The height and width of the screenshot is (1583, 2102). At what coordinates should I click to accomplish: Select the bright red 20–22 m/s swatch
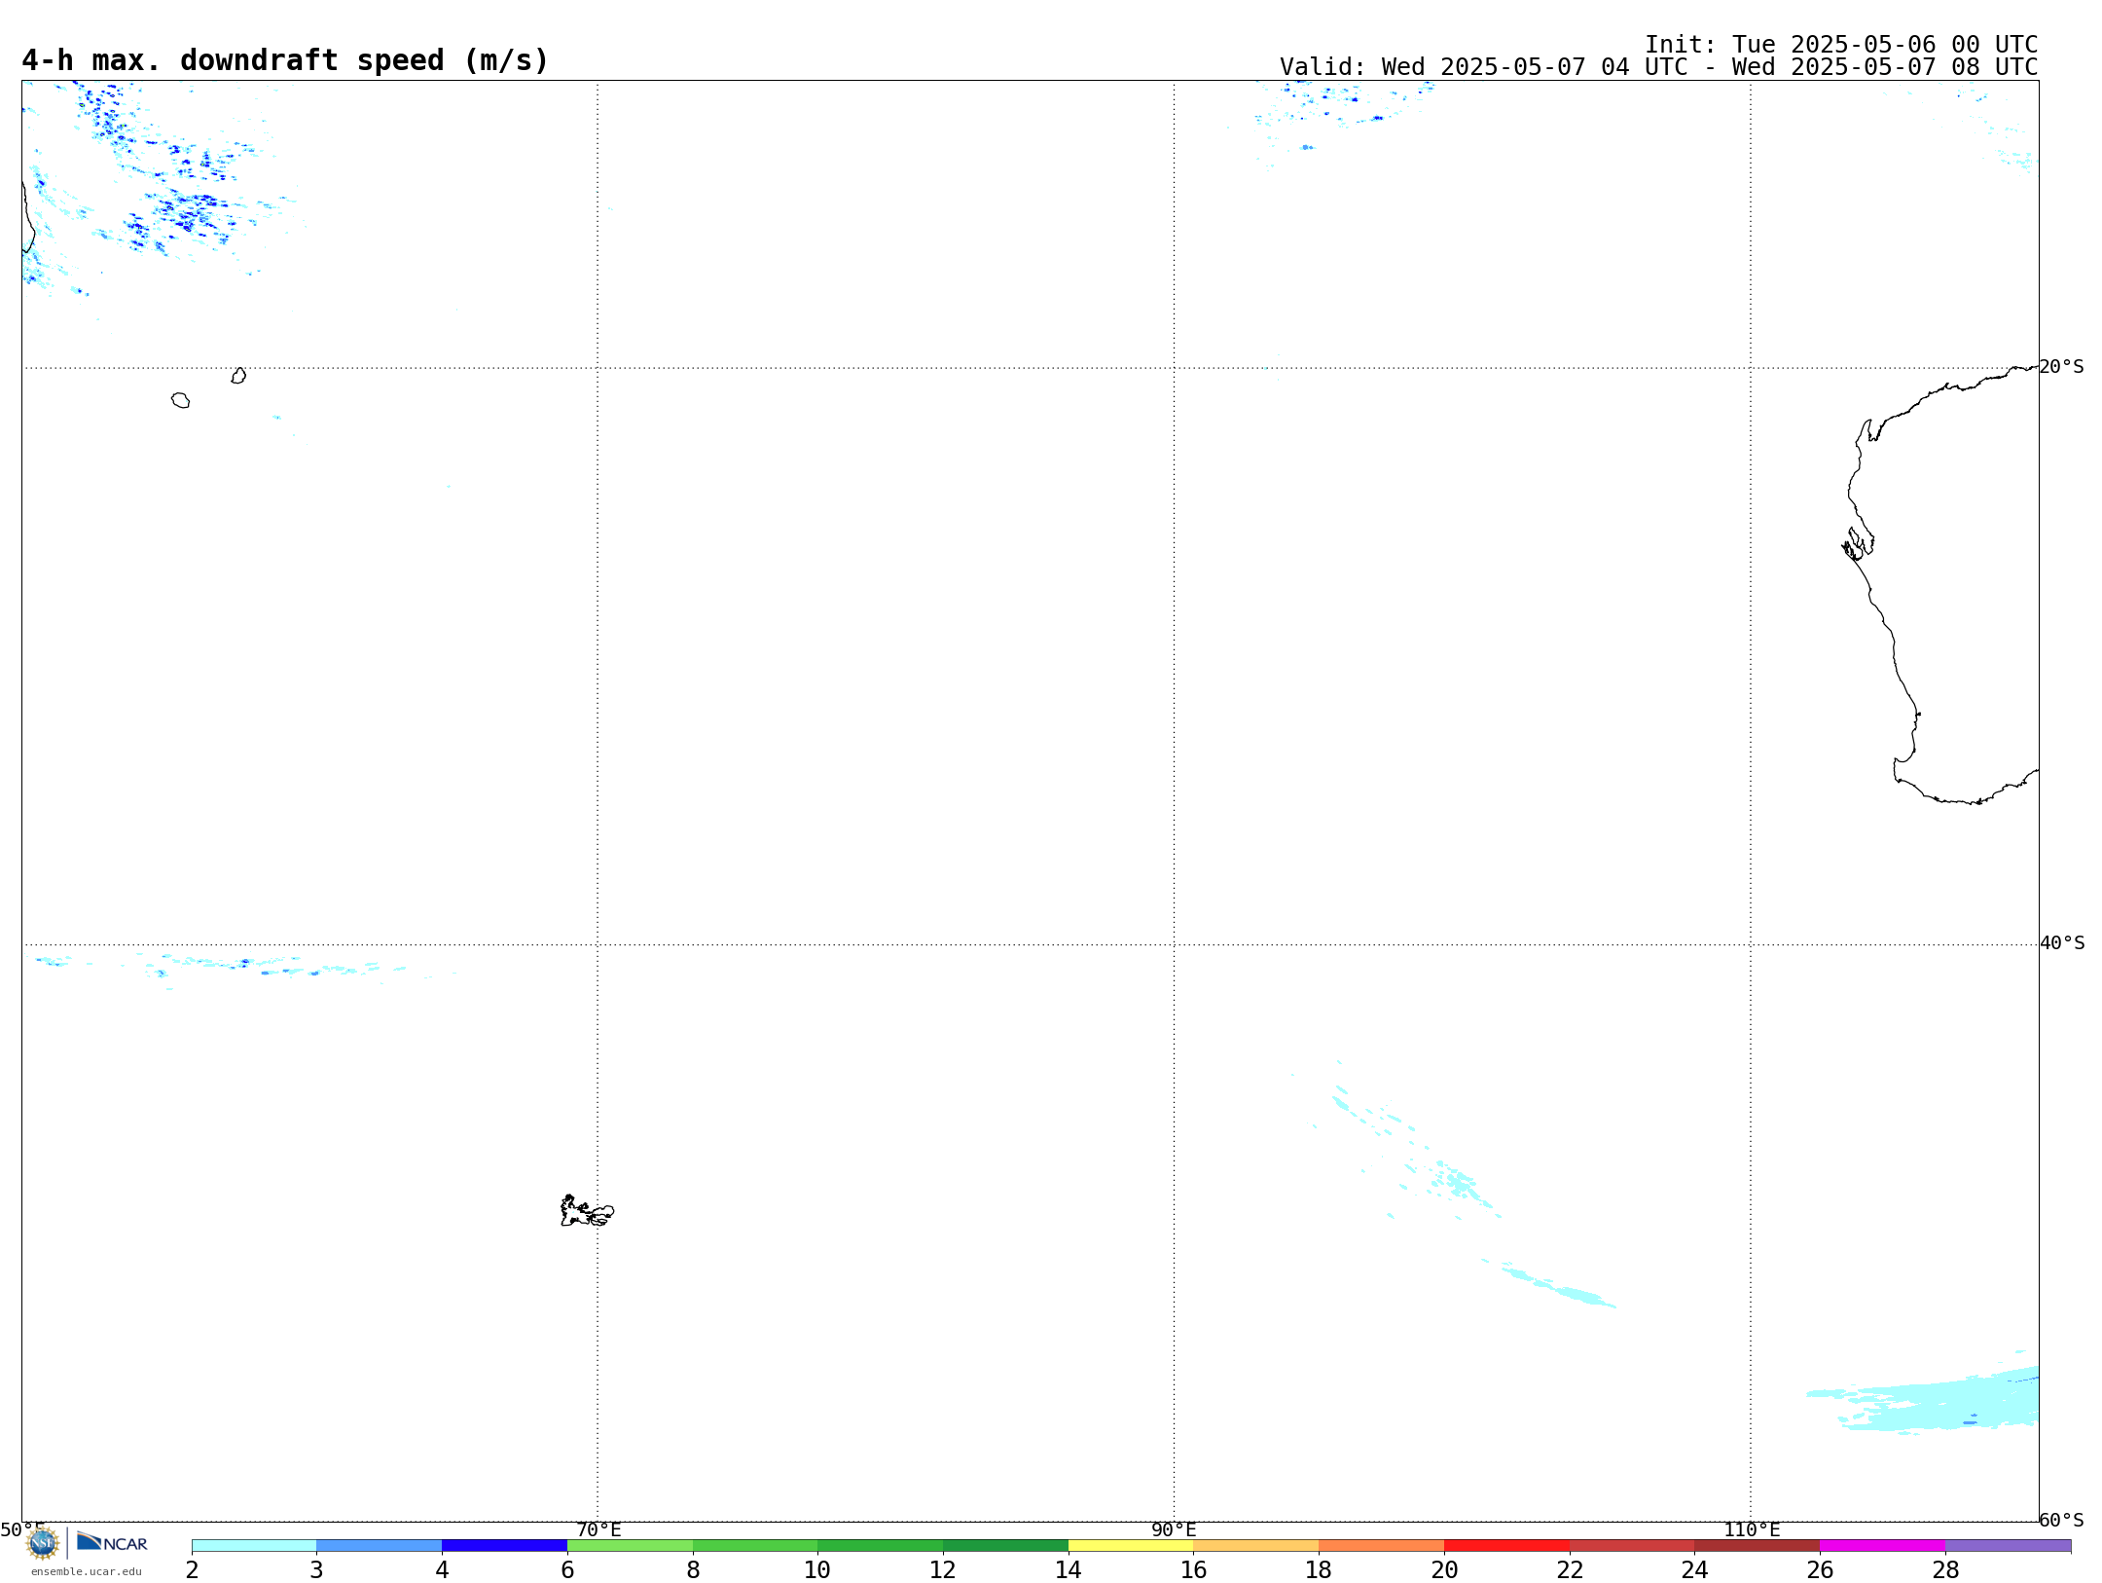(x=1506, y=1545)
